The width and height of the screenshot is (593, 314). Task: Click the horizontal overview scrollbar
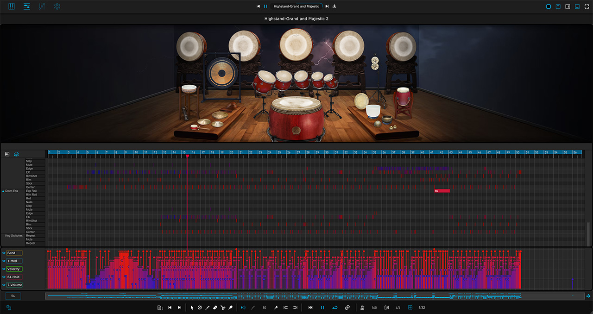click(x=315, y=295)
